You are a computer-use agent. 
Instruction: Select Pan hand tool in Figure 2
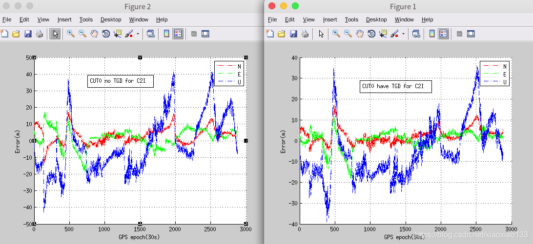click(94, 34)
